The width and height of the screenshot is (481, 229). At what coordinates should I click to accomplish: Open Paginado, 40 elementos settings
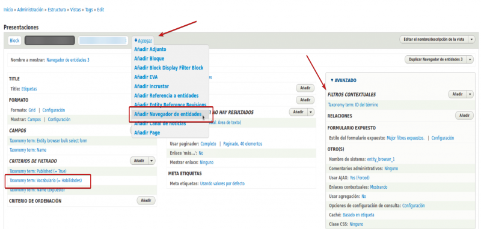243,144
